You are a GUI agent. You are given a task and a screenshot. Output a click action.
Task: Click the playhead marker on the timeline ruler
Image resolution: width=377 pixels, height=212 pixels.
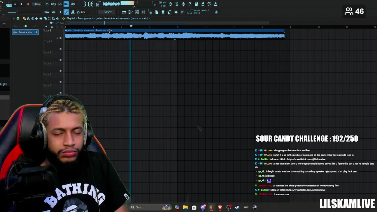131,26
